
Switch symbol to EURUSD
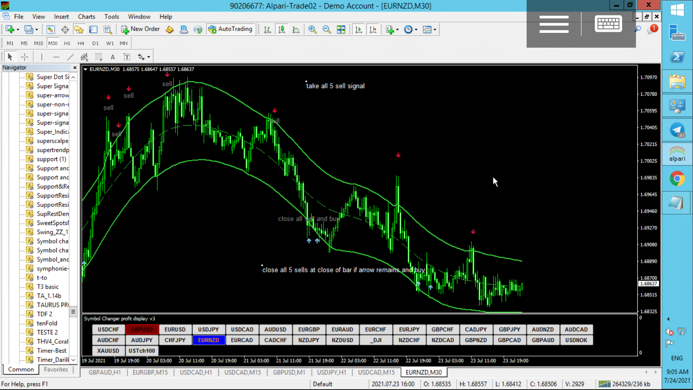click(175, 330)
